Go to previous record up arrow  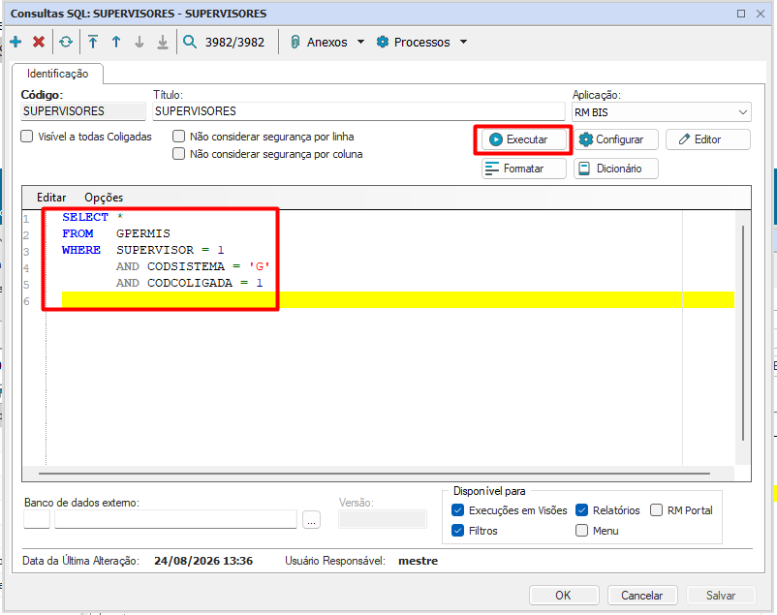(x=116, y=42)
